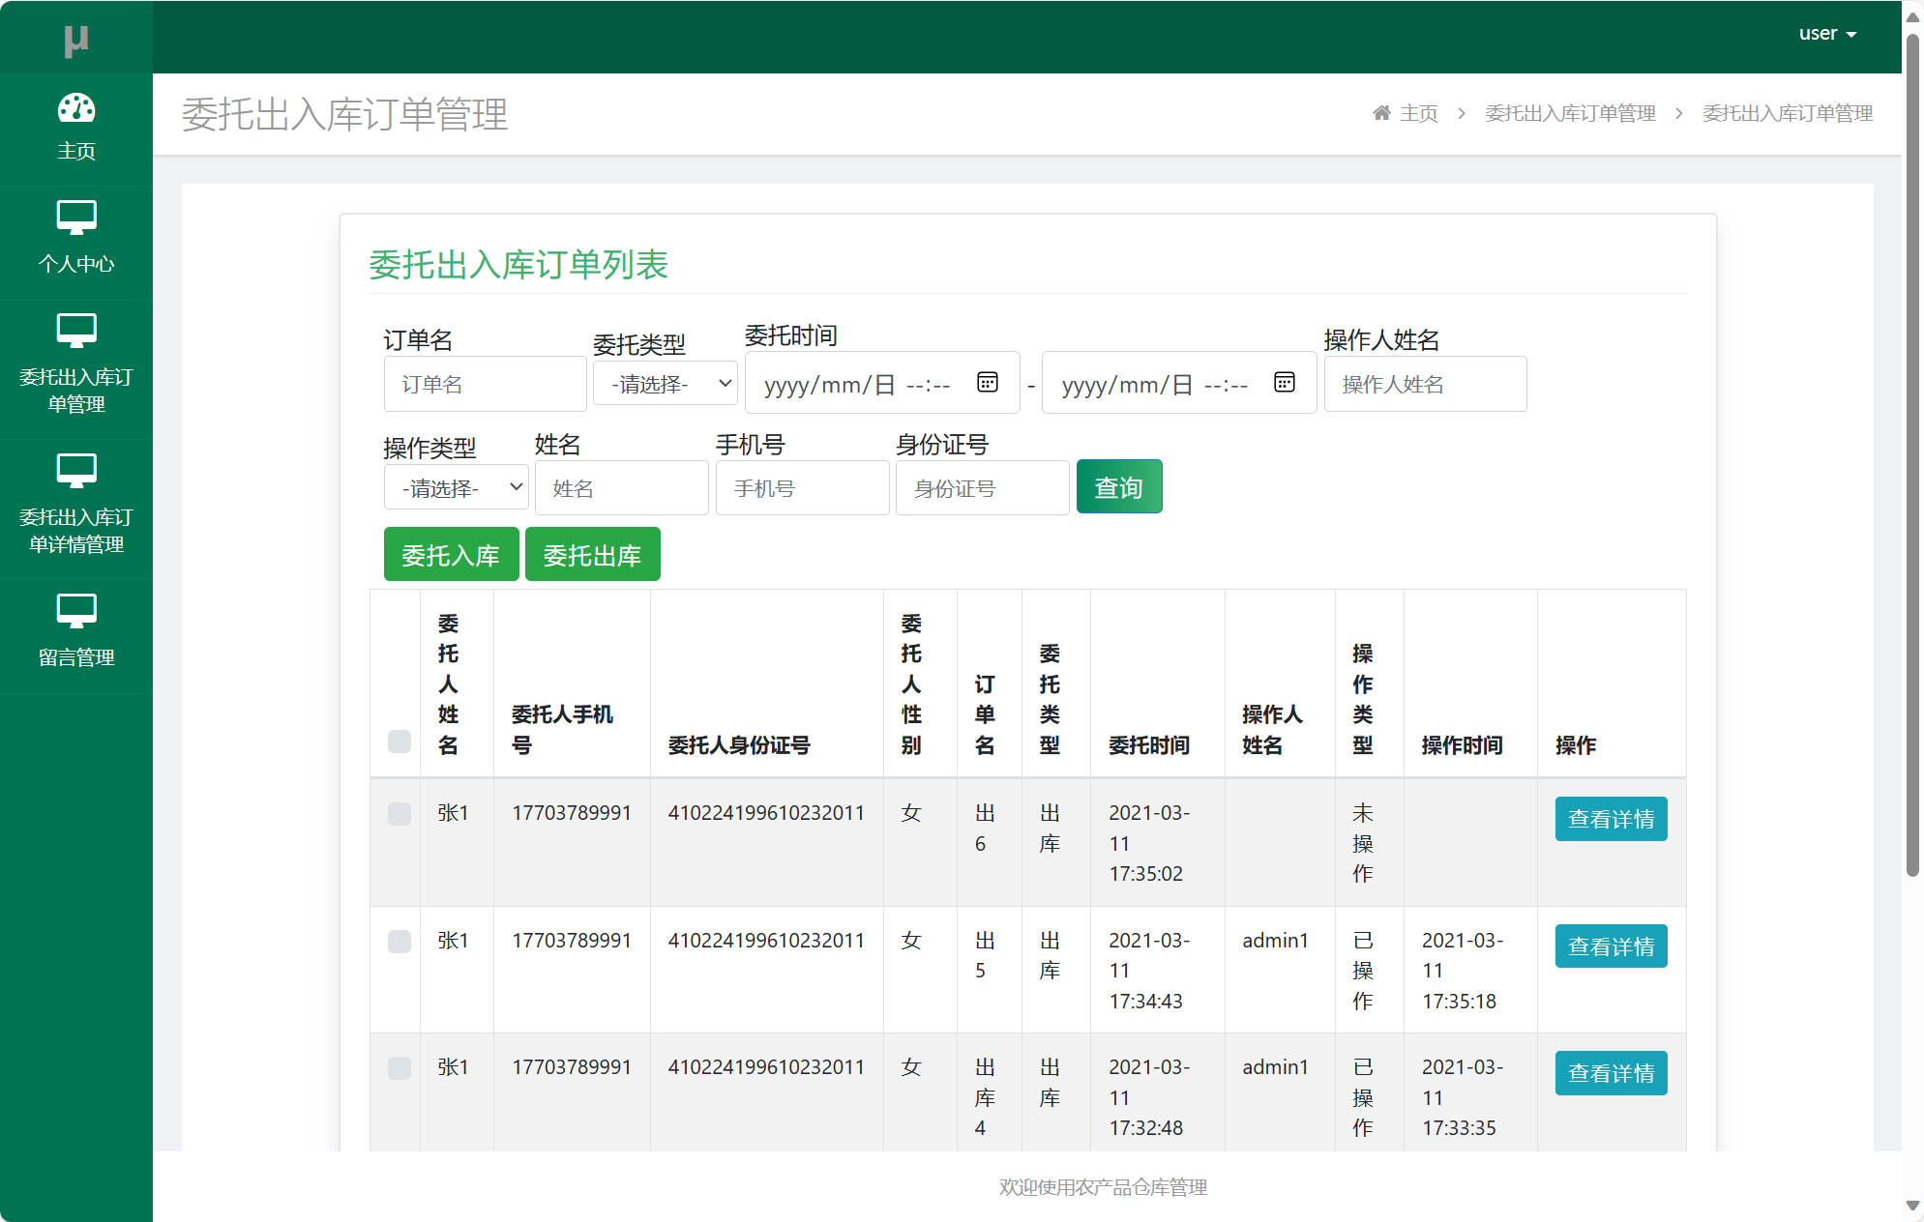Image resolution: width=1924 pixels, height=1222 pixels.
Task: Toggle the select-all checkbox in table header
Action: (x=398, y=741)
